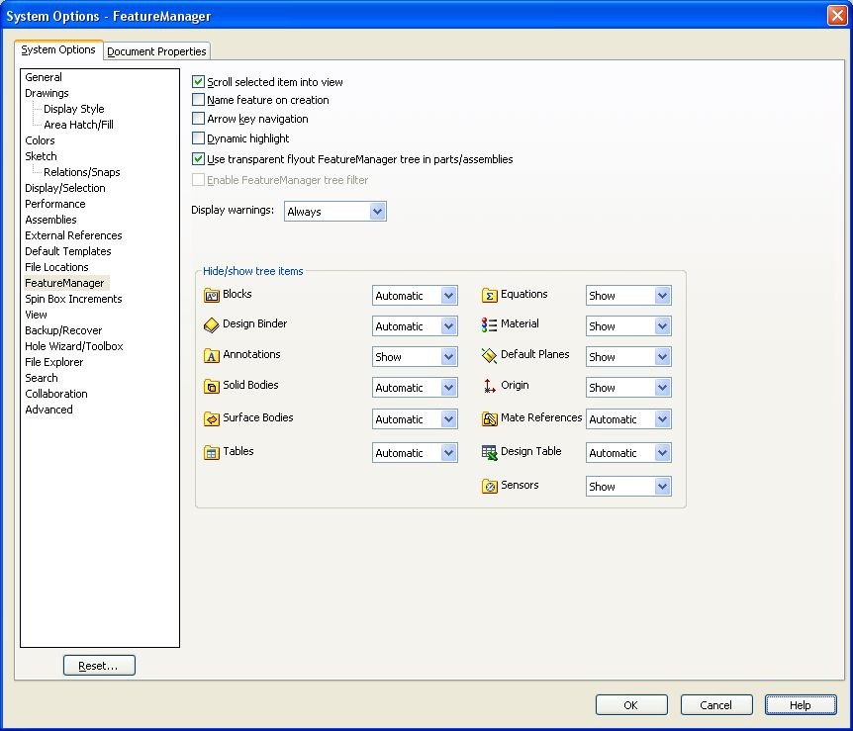Select Spin Box Increments option

pos(73,299)
